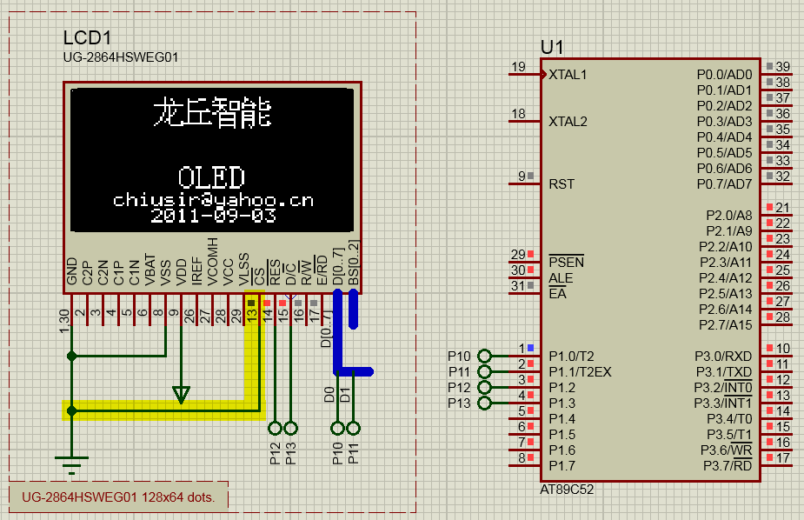The image size is (804, 520).
Task: Select the U1 component reference label
Action: pos(552,48)
